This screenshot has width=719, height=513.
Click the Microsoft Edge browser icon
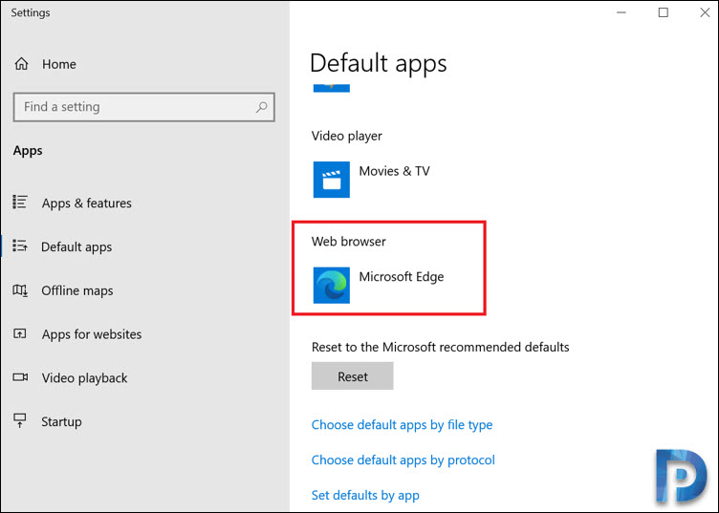331,285
